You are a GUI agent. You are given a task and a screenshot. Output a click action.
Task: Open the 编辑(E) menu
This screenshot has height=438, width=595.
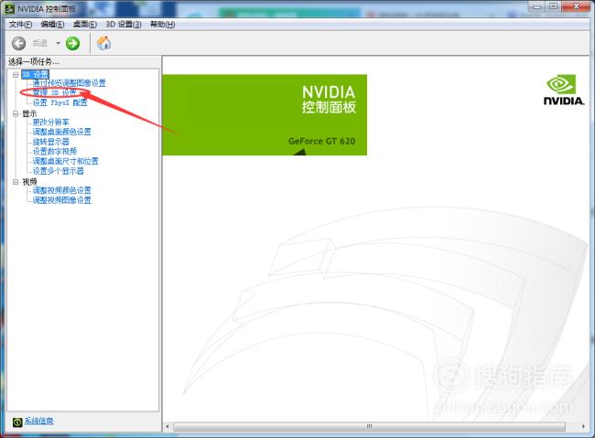[52, 25]
